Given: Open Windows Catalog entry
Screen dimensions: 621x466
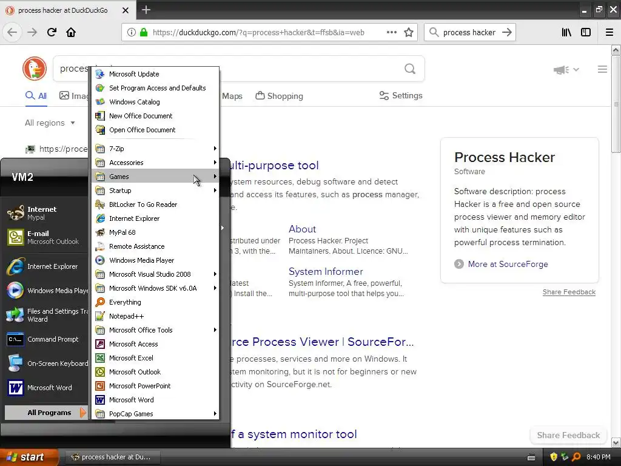Looking at the screenshot, I should pyautogui.click(x=155, y=102).
